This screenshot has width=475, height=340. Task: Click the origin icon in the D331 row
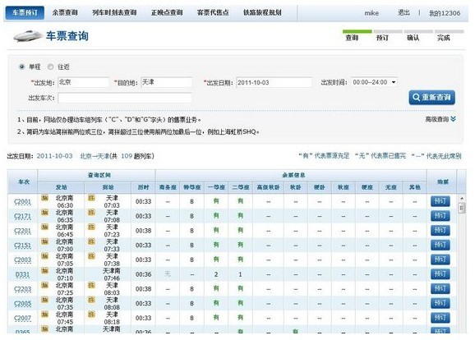pos(45,270)
